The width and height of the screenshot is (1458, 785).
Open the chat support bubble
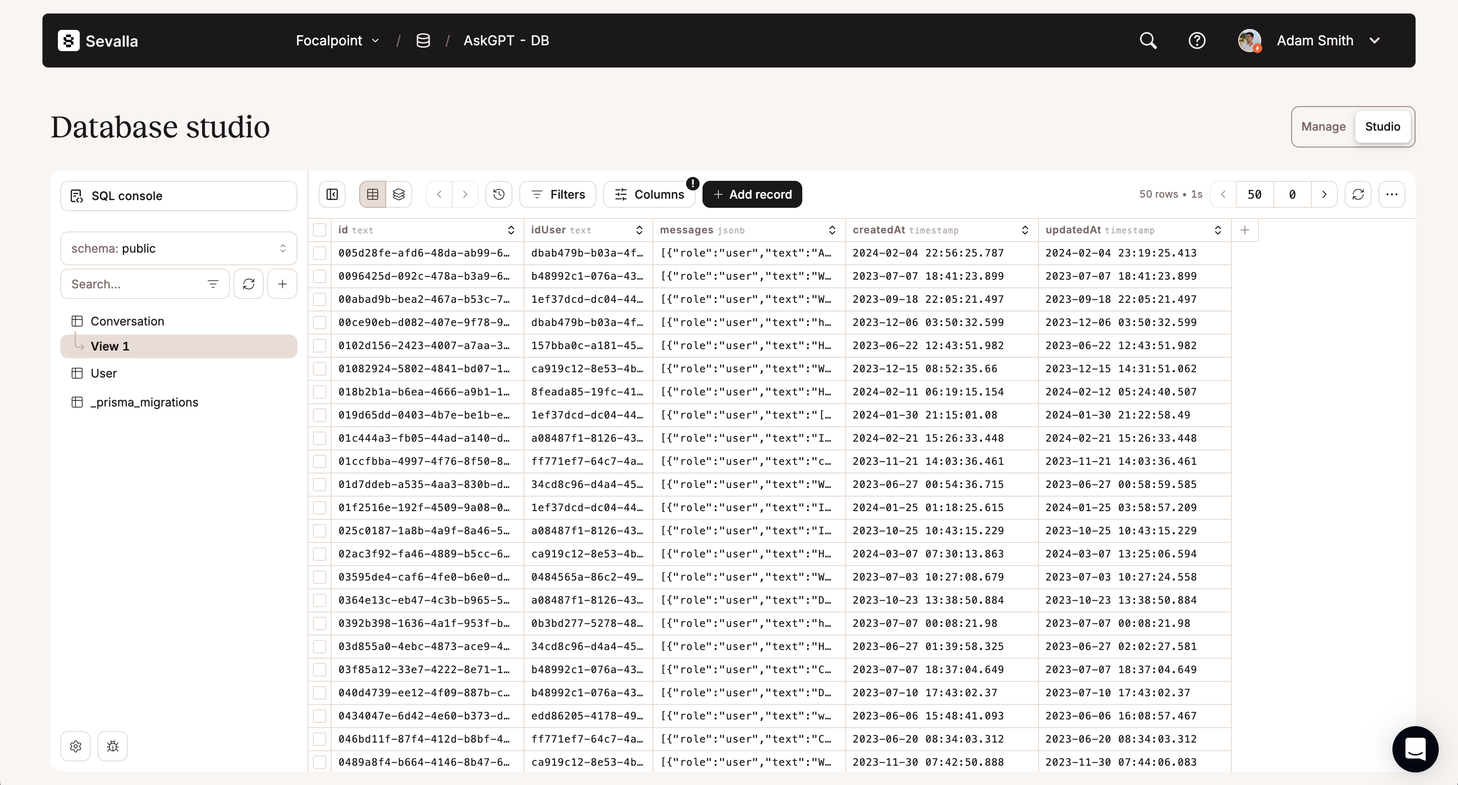coord(1415,749)
